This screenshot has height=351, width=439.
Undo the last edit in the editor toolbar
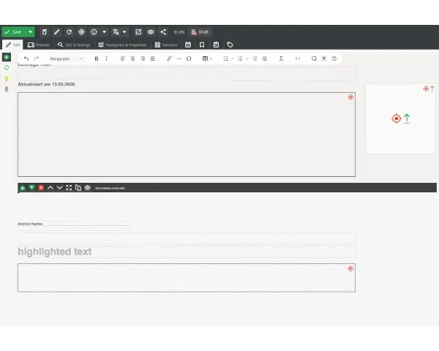(26, 58)
